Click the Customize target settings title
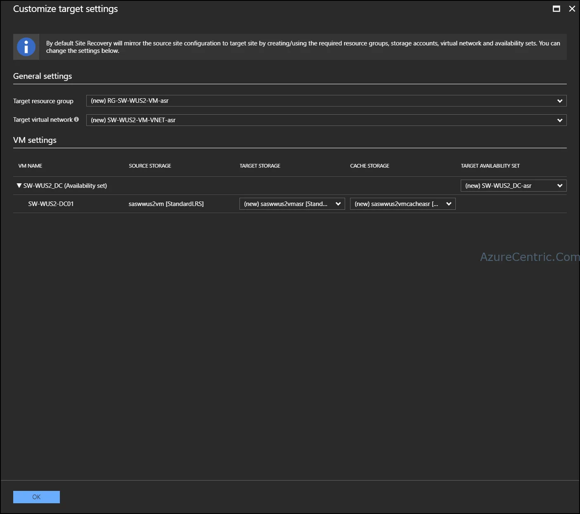 coord(66,9)
